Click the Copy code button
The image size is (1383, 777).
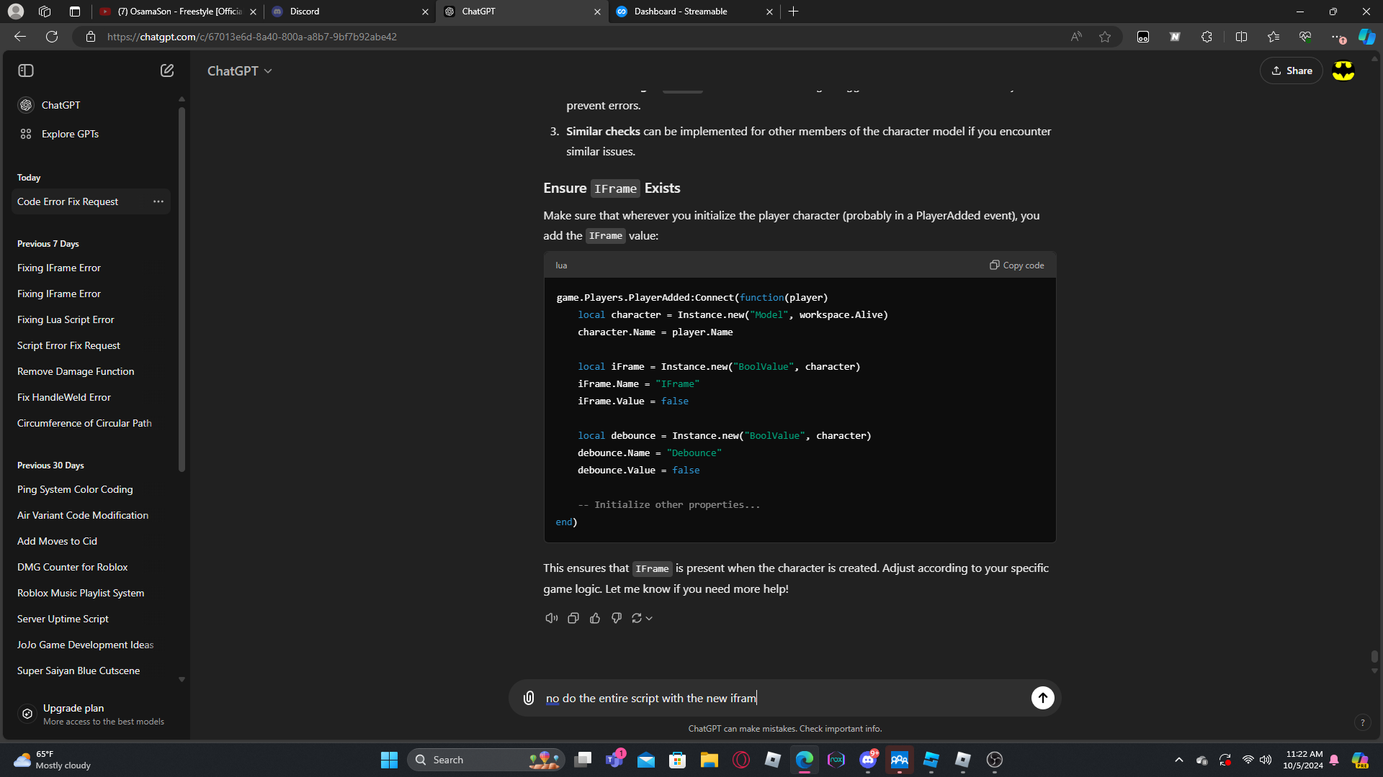(1016, 265)
